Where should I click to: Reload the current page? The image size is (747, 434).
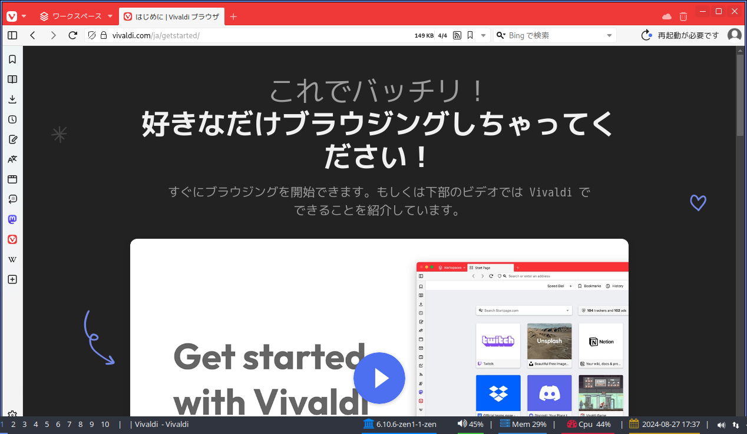(x=73, y=35)
